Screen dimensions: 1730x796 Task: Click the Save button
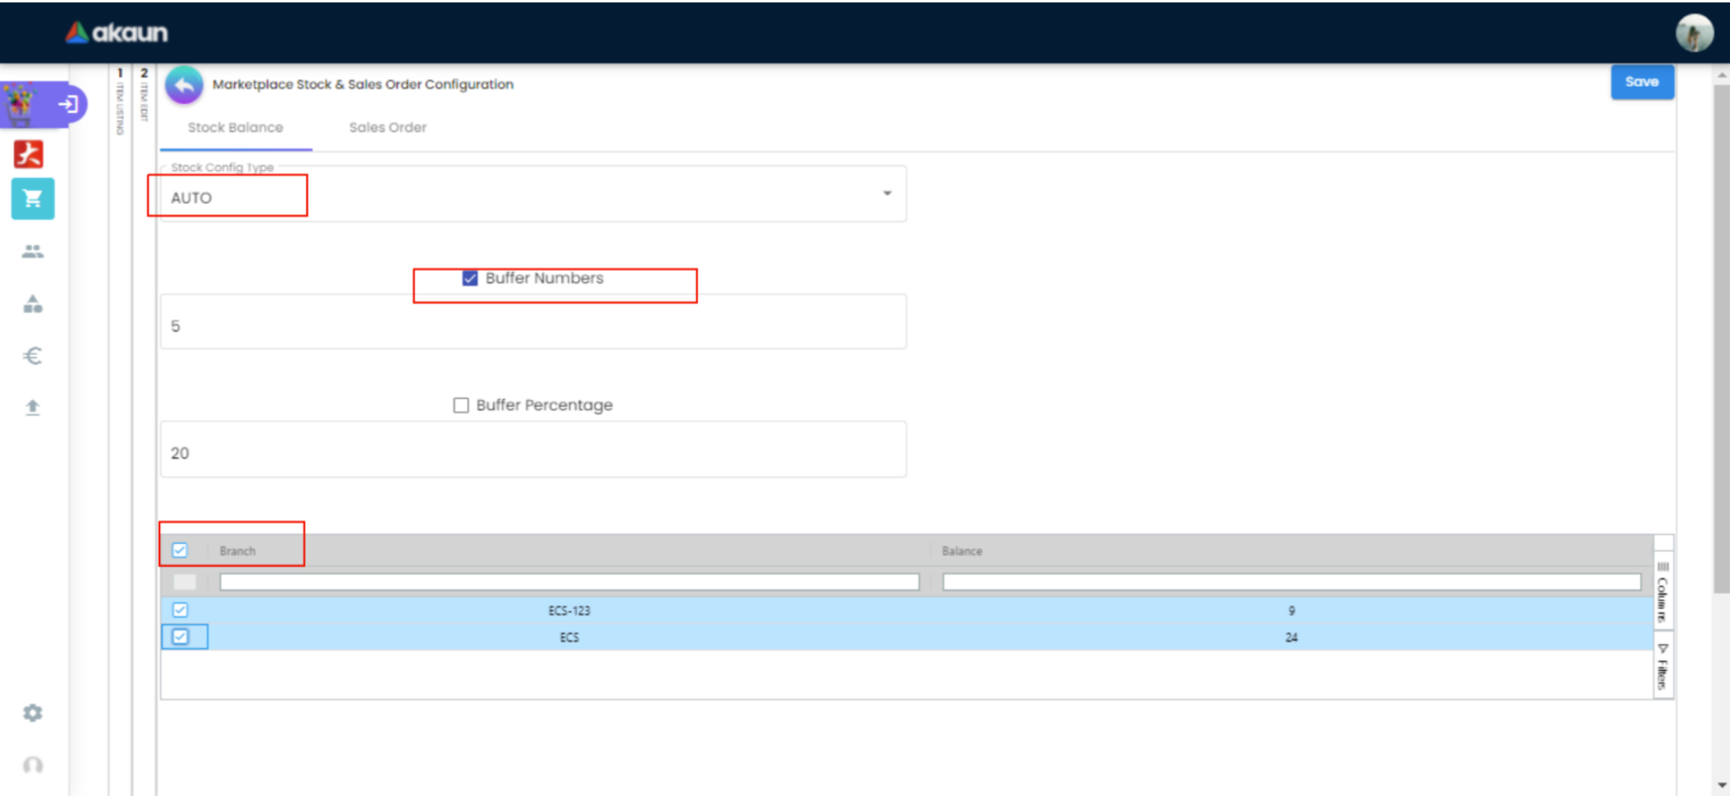pyautogui.click(x=1641, y=82)
